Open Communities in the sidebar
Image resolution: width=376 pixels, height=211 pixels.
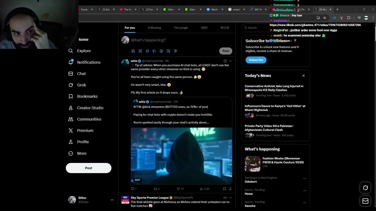click(x=85, y=119)
